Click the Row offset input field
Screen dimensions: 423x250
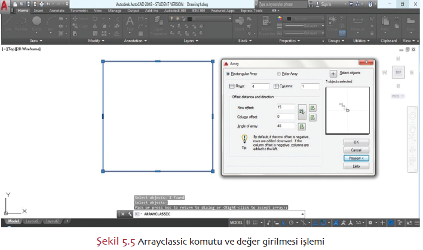[x=286, y=106]
